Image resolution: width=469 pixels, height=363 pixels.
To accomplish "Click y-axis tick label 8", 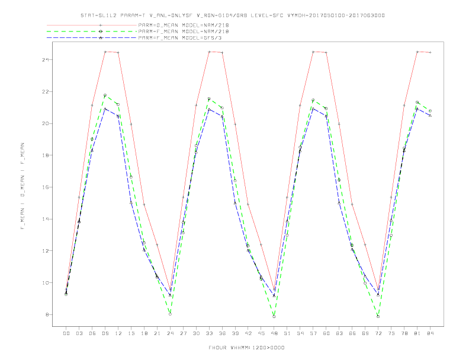I will (x=47, y=314).
